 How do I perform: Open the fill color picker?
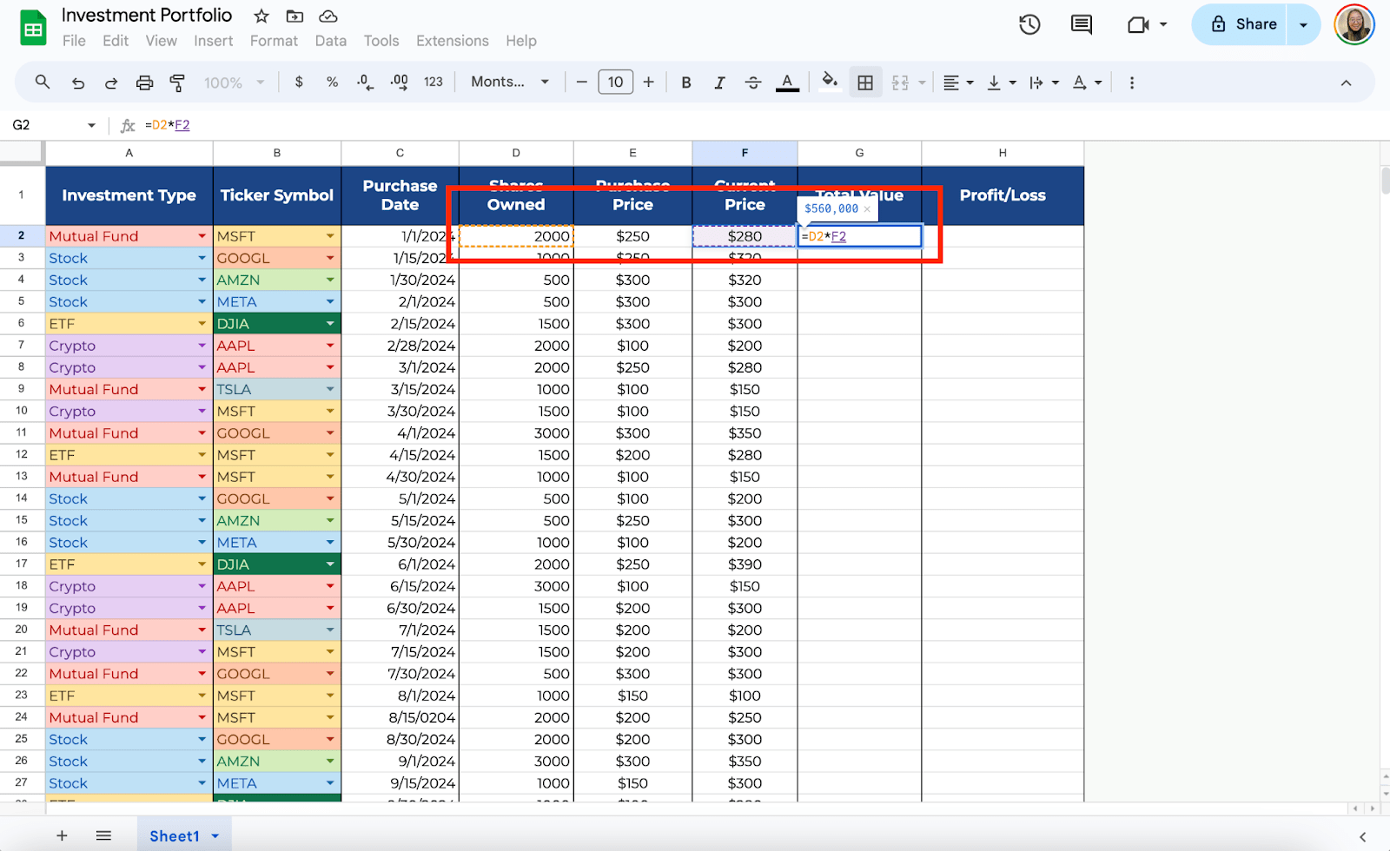[x=830, y=82]
